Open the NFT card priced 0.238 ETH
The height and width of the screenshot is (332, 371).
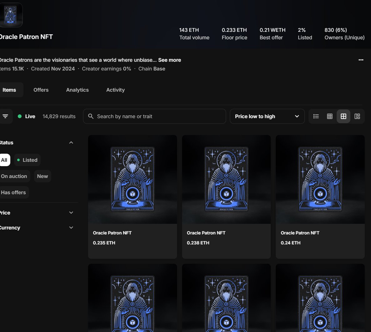(x=226, y=197)
